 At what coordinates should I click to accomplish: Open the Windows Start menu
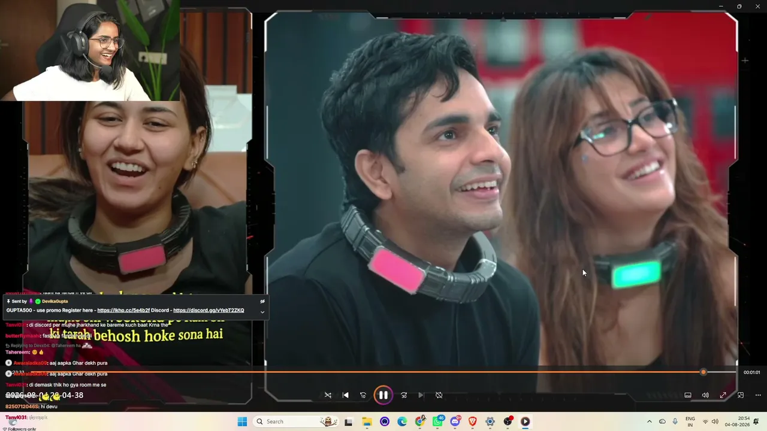242,421
